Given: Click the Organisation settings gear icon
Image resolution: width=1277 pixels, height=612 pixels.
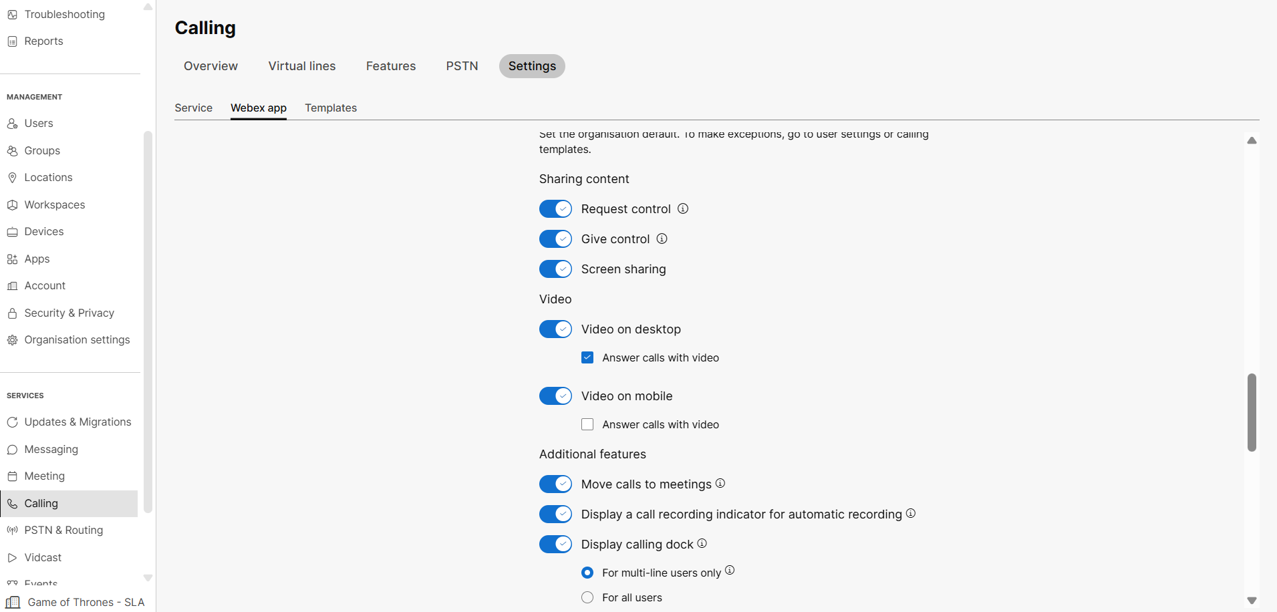Looking at the screenshot, I should pos(12,340).
